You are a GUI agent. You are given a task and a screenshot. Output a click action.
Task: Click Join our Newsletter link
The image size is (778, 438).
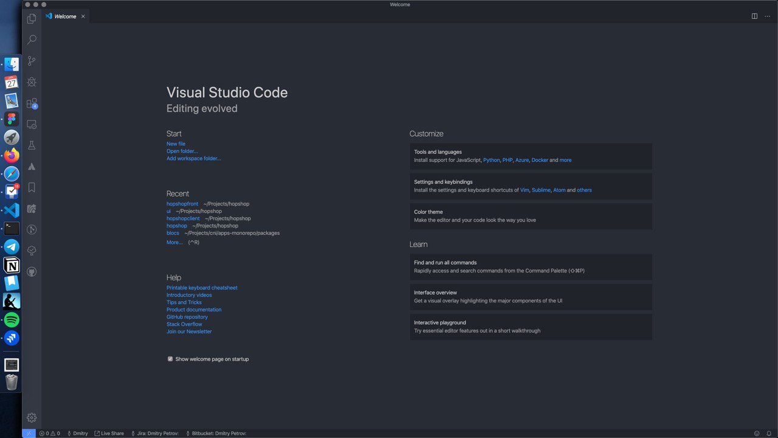coord(189,332)
